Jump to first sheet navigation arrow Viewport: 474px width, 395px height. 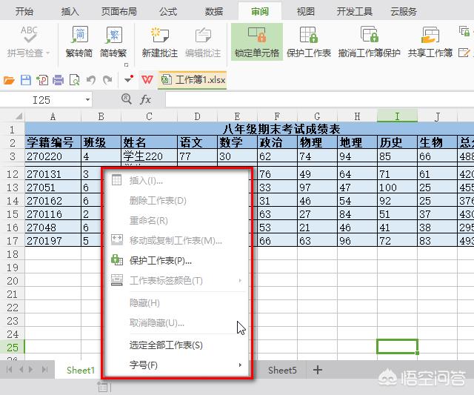pyautogui.click(x=10, y=370)
